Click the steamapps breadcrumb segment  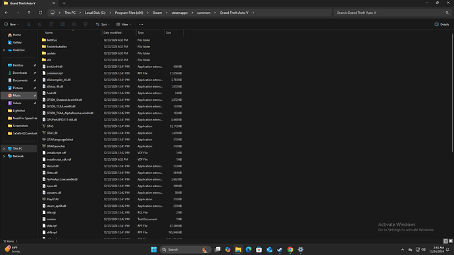180,13
